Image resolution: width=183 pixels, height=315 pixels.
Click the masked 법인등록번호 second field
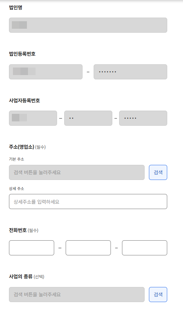coord(130,72)
